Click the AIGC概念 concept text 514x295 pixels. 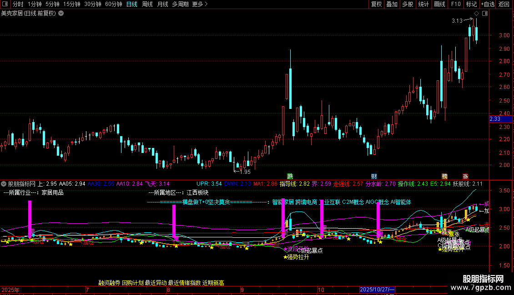(377, 202)
